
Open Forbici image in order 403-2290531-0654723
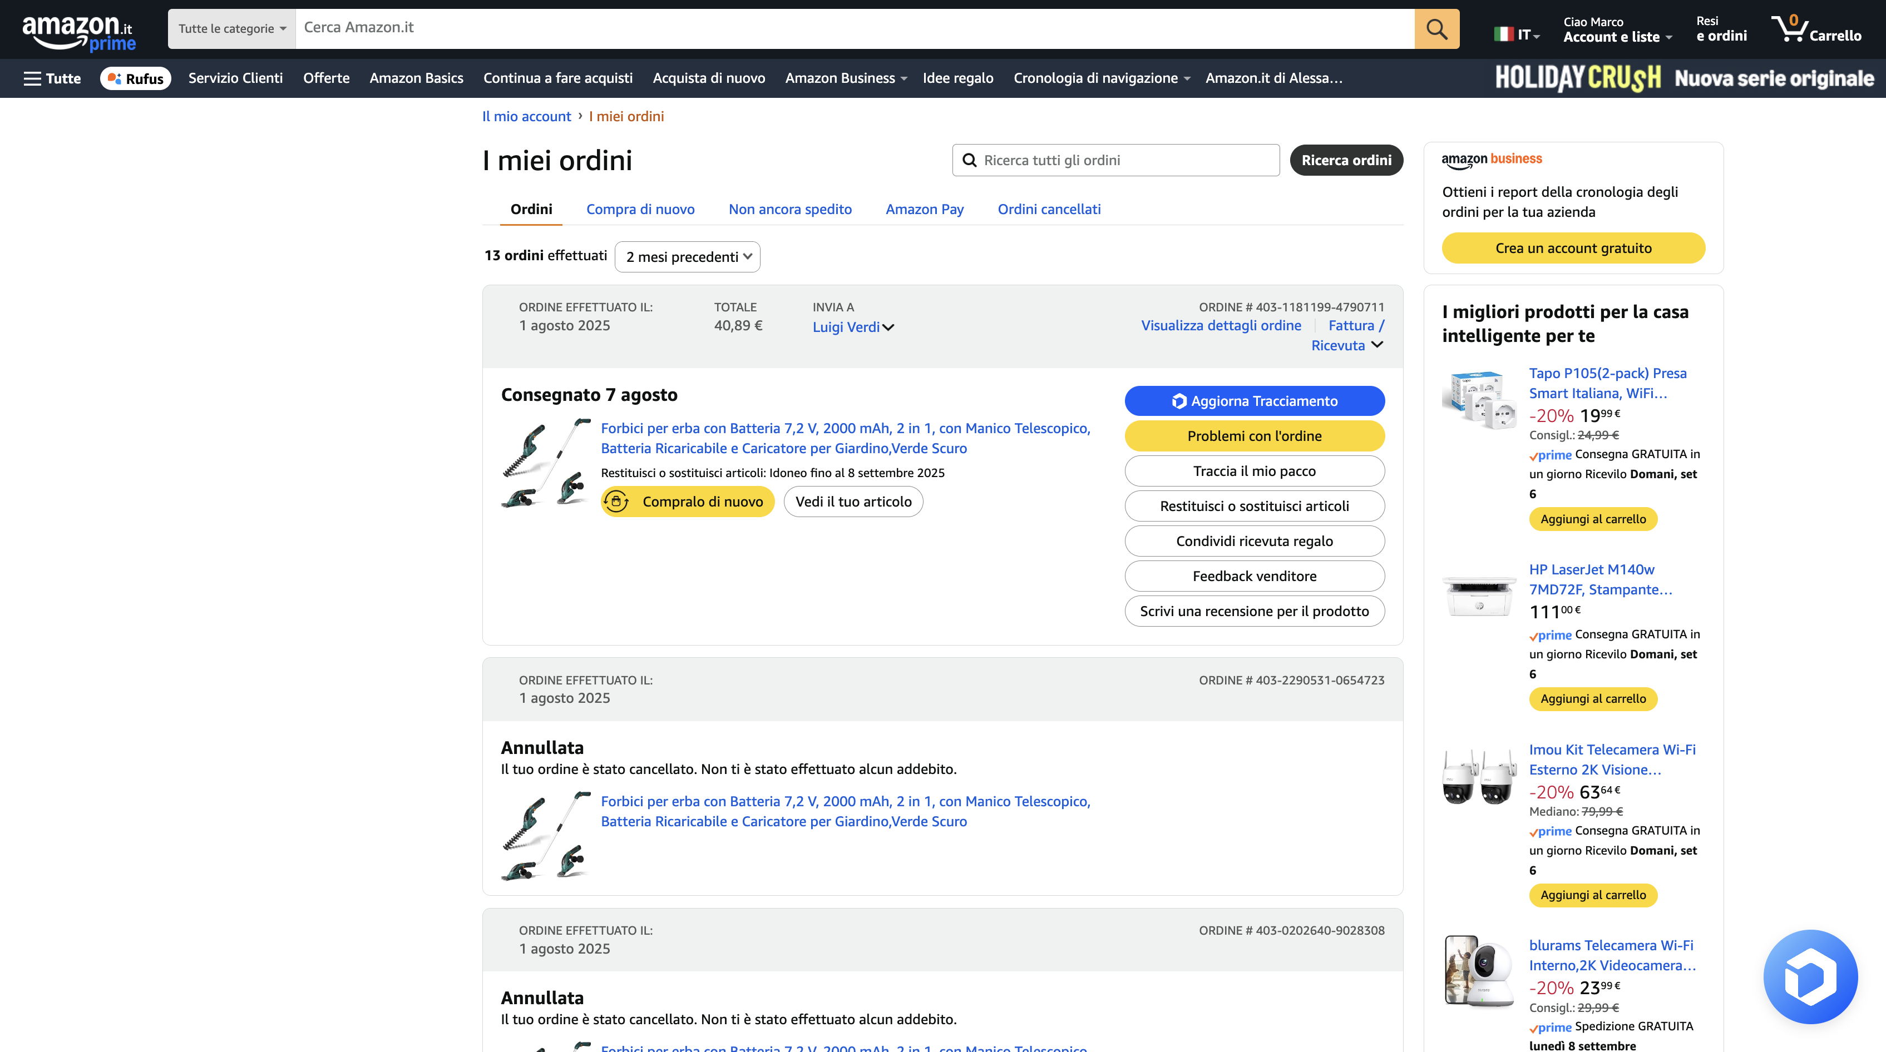point(546,836)
